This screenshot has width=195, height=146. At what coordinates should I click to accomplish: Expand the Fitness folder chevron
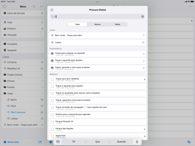coord(42,81)
